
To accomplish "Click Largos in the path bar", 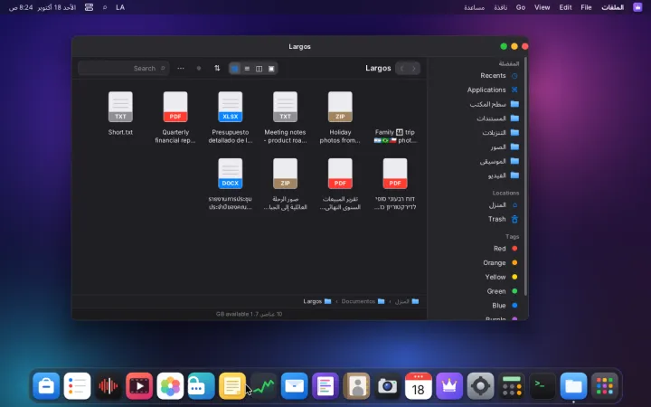I will click(317, 301).
